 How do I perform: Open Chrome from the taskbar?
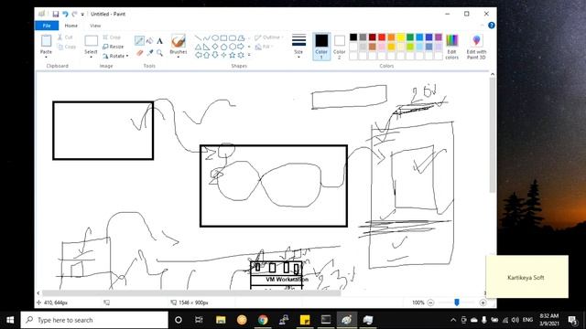[263, 320]
